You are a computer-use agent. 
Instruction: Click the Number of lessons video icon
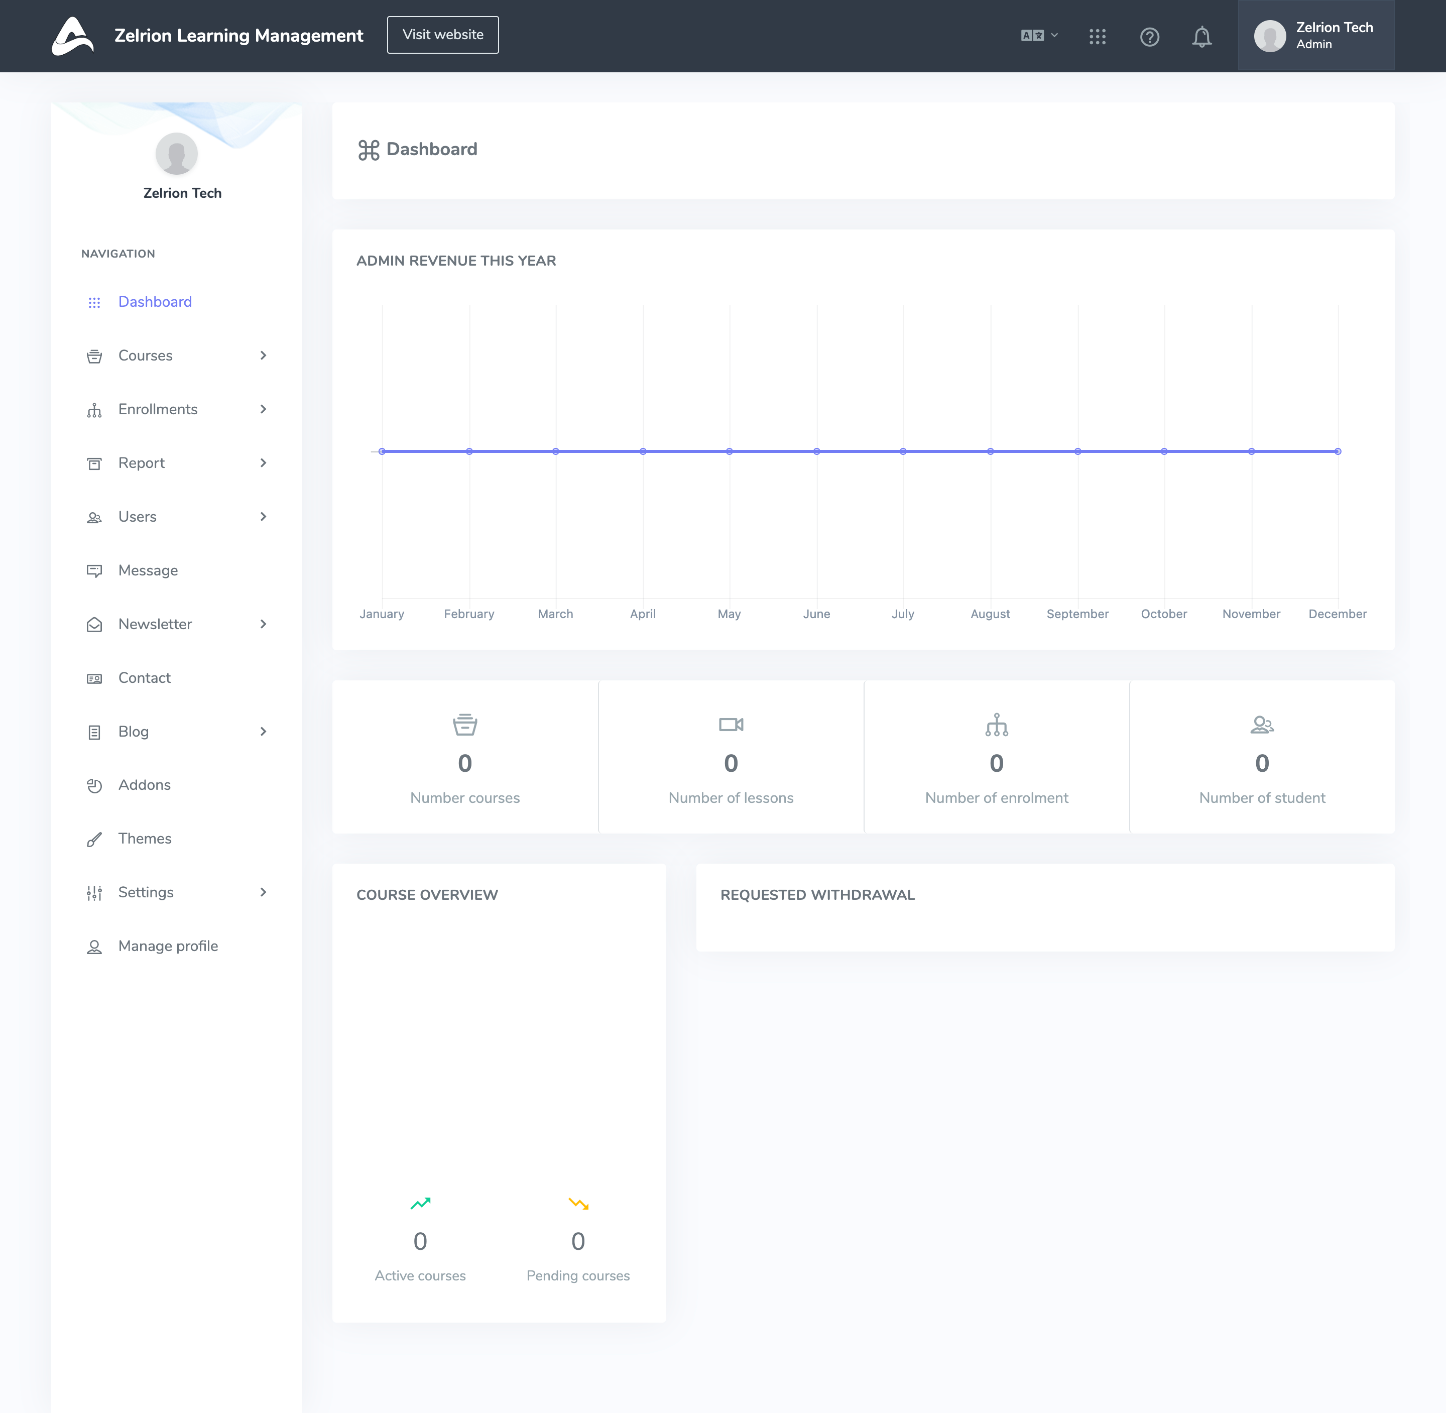pos(731,724)
